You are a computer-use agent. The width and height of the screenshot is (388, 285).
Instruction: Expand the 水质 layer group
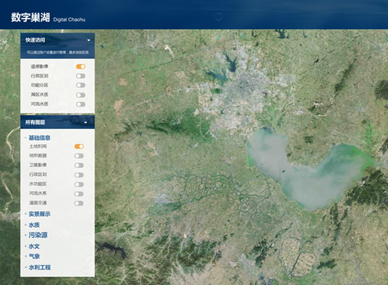click(x=32, y=225)
